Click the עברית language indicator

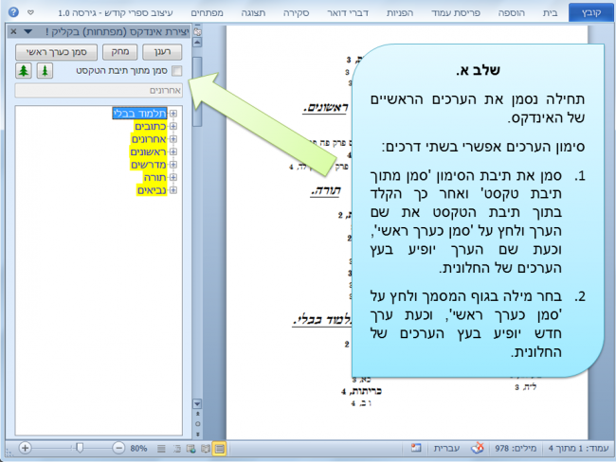pos(446,448)
